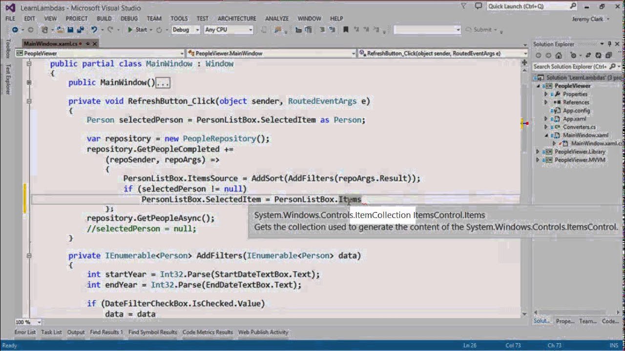This screenshot has width=625, height=351.
Task: Switch to the Output tab
Action: [76, 332]
